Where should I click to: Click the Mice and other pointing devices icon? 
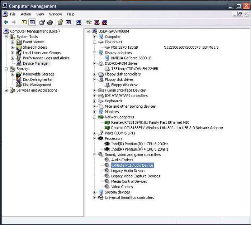coord(101,106)
